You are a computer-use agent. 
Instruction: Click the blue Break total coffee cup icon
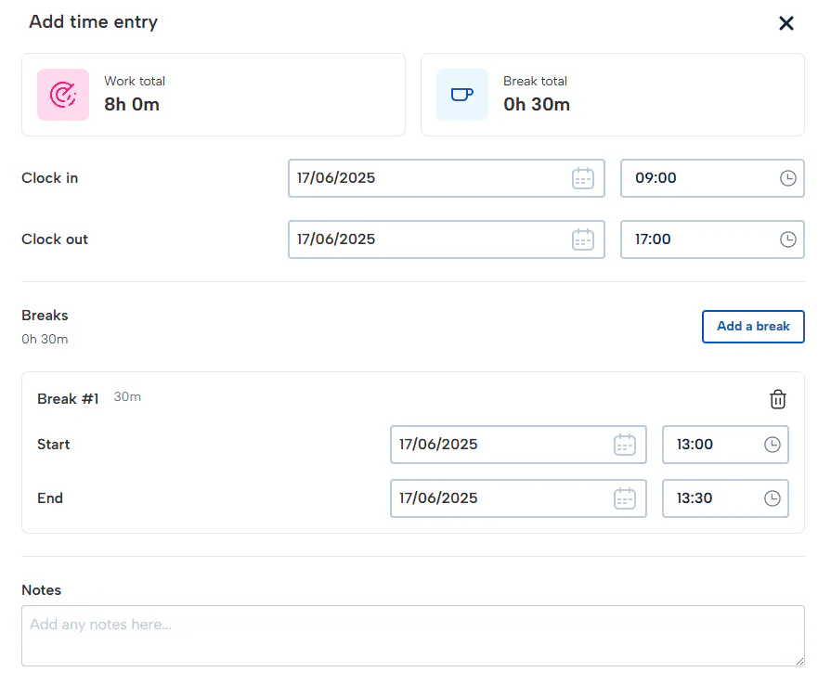pos(461,95)
